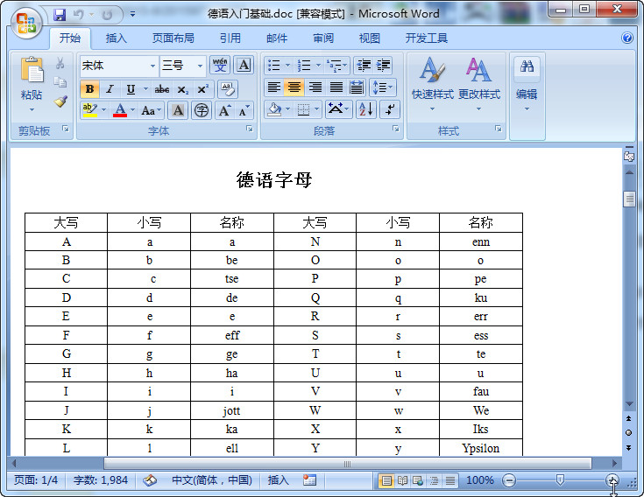
Task: Switch to the 插入 tab
Action: [117, 38]
